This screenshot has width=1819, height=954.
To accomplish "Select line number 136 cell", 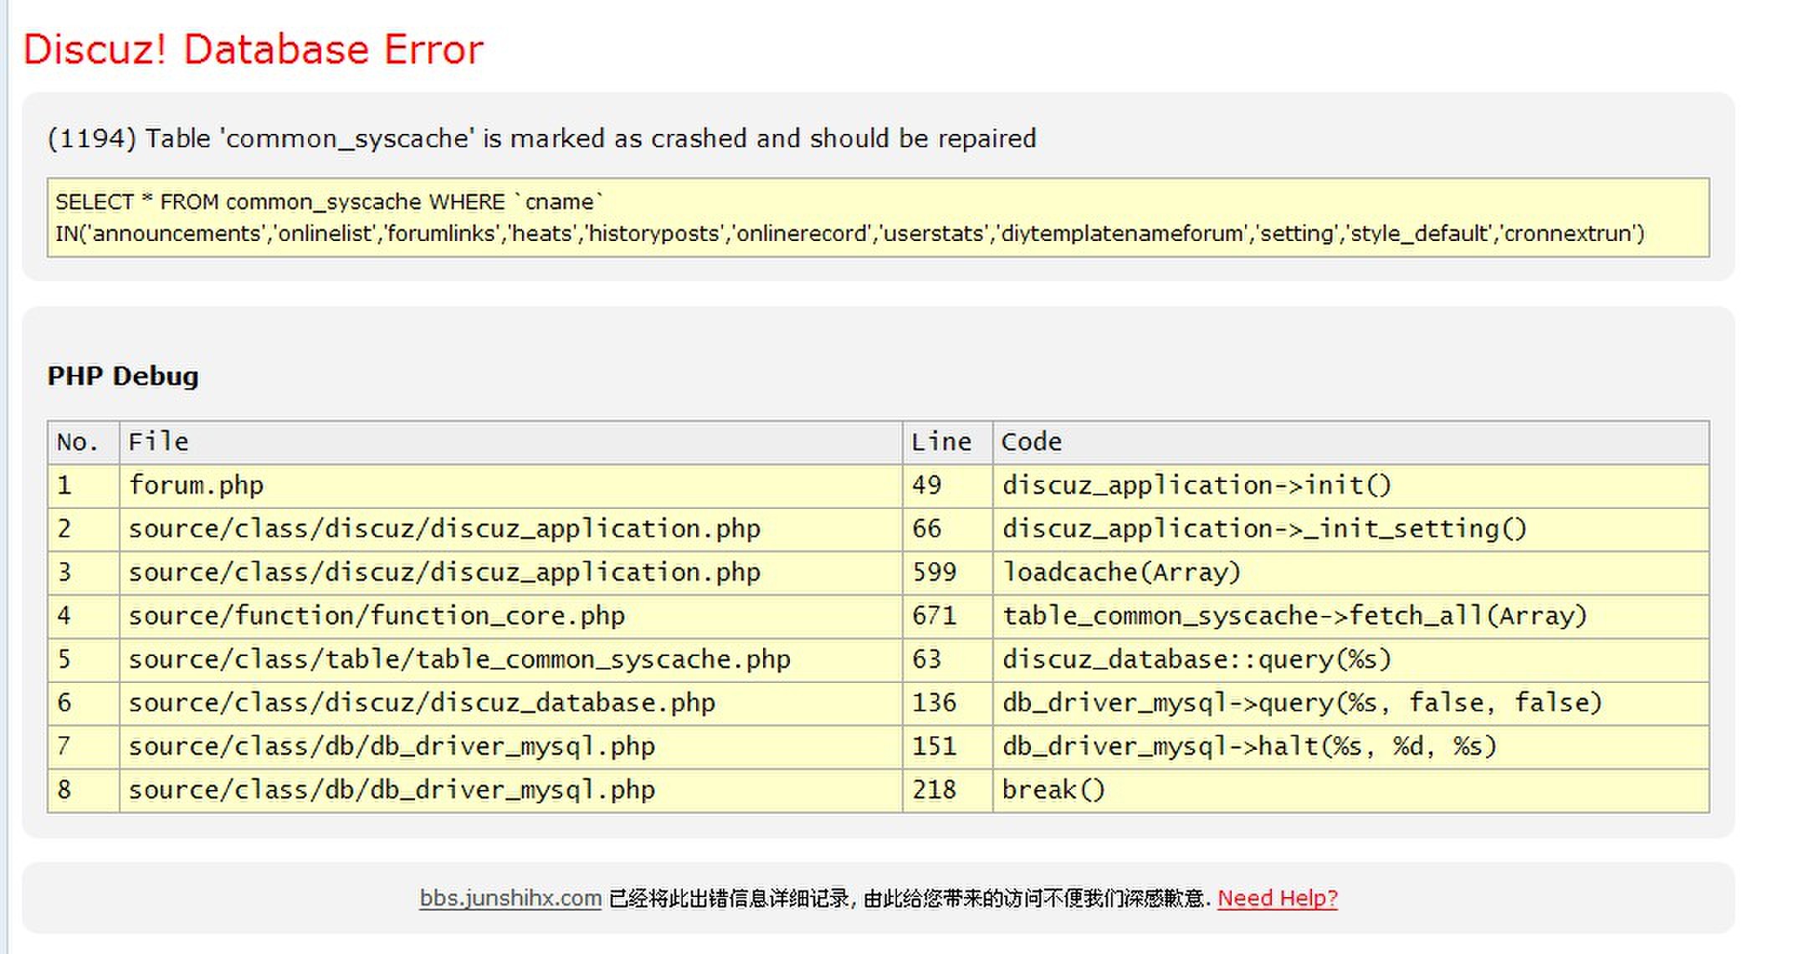I will (x=947, y=704).
